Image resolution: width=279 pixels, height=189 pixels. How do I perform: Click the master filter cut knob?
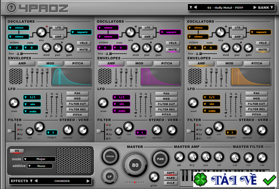(235, 158)
